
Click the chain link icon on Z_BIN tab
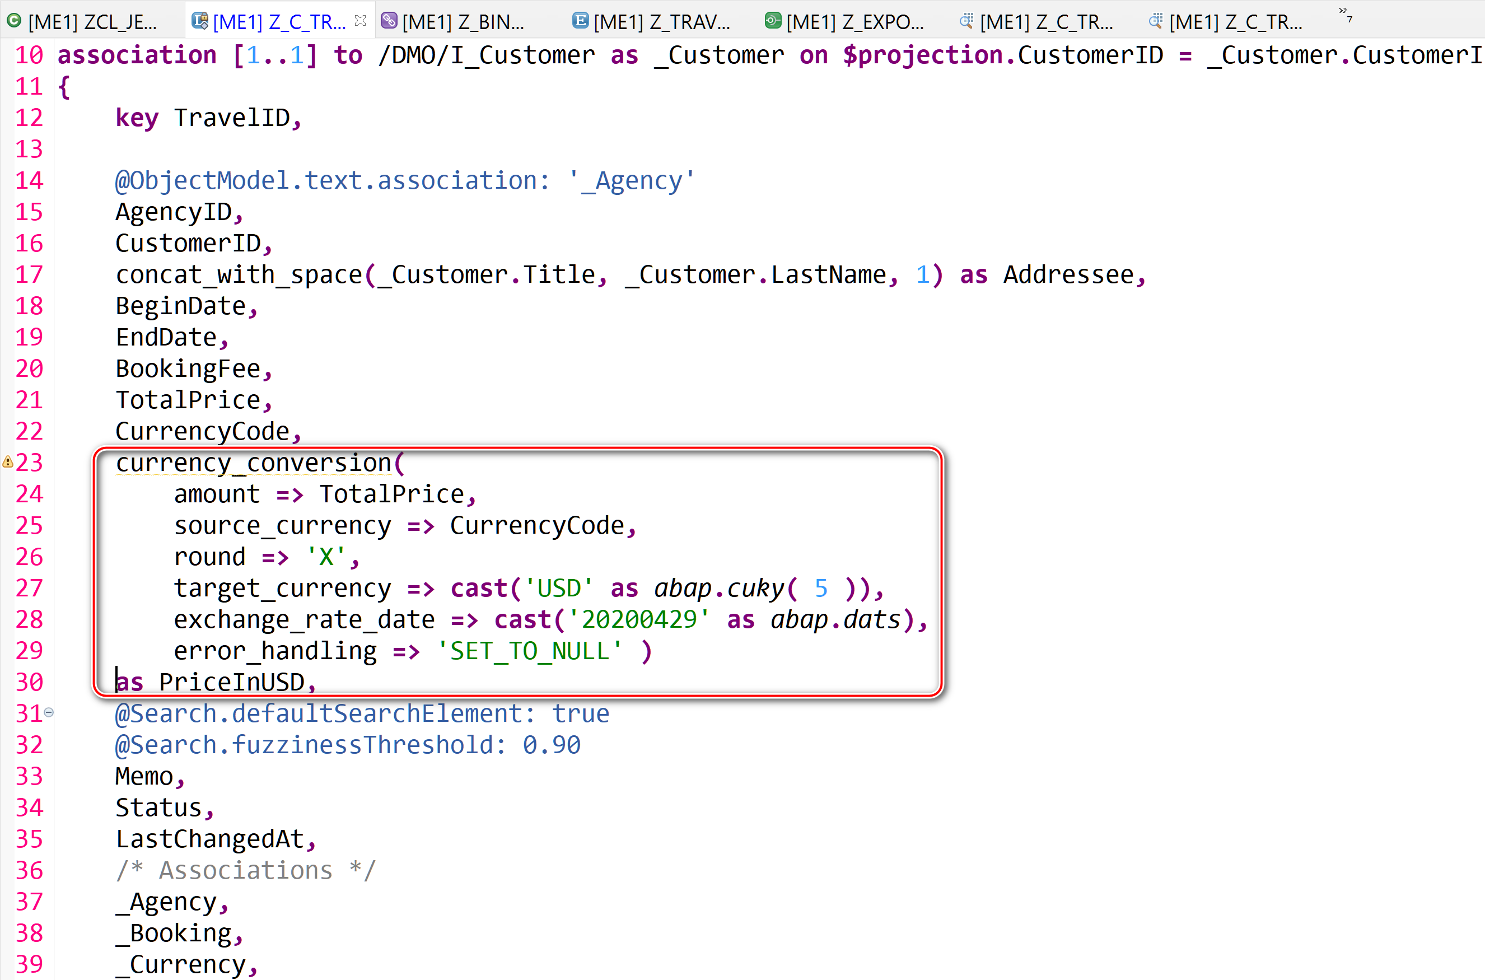[389, 21]
